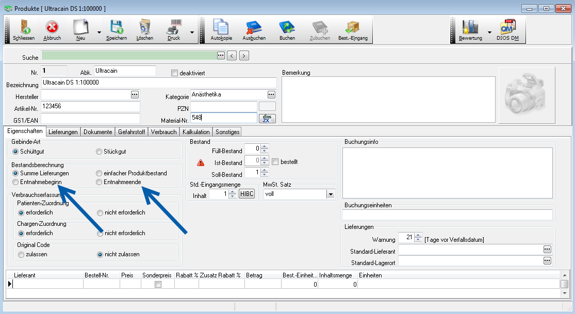Select Summe Lieferungen radio button
This screenshot has width=575, height=314.
[x=15, y=173]
